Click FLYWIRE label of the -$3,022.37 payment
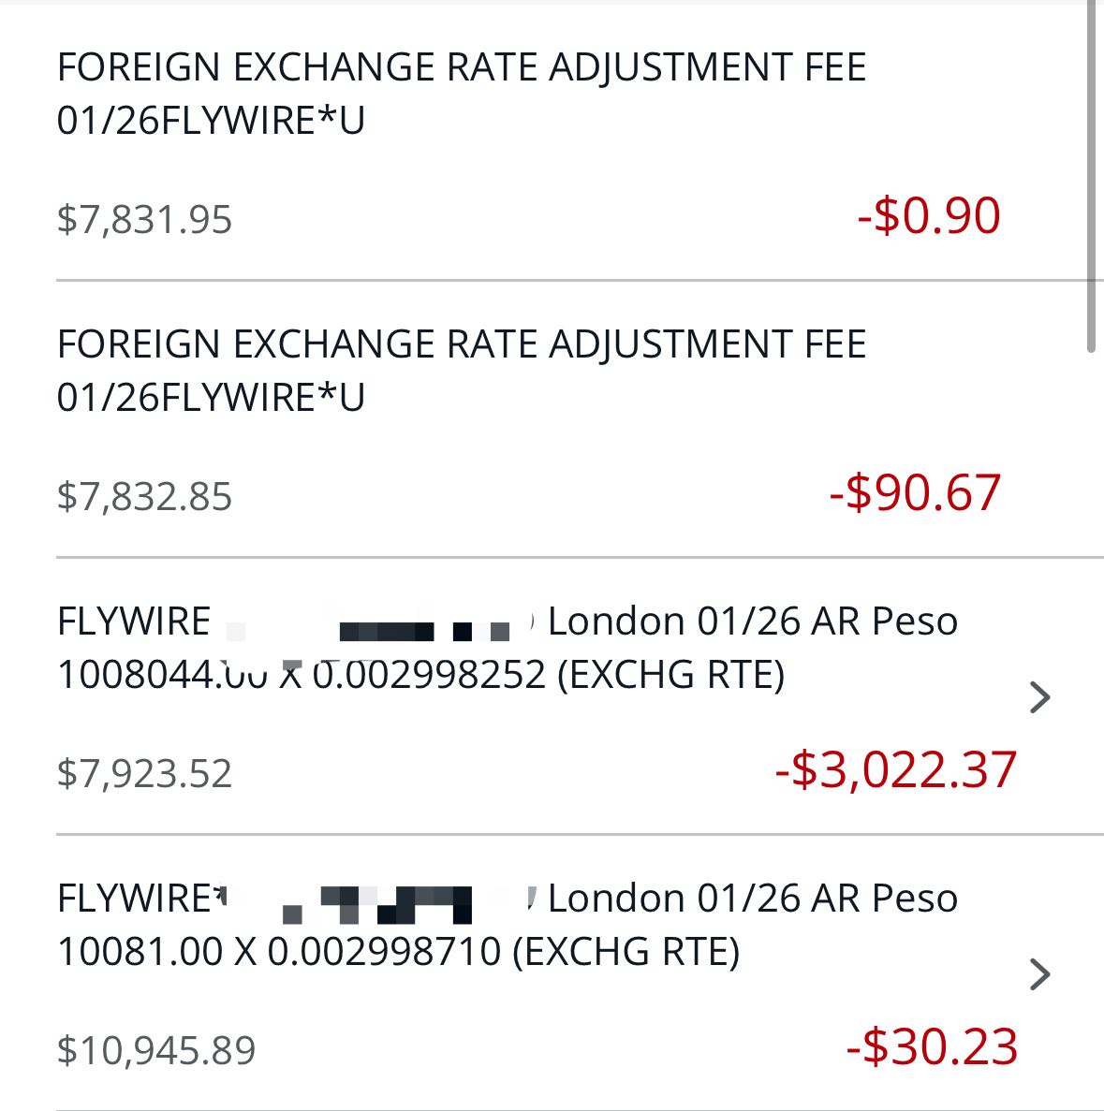This screenshot has width=1104, height=1111. point(134,621)
